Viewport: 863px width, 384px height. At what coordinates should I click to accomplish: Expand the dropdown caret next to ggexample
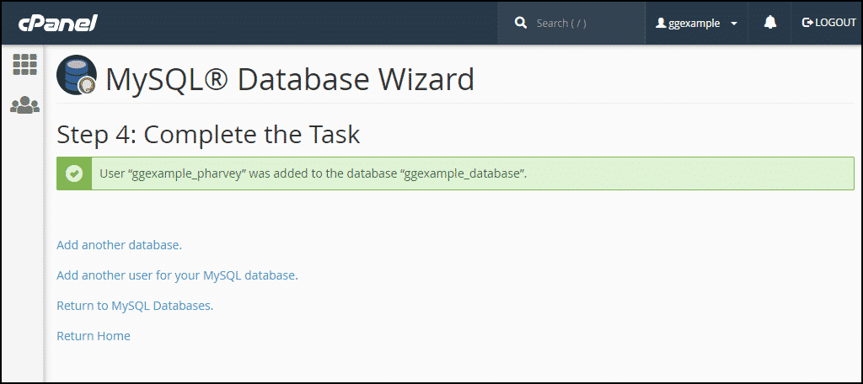[734, 24]
